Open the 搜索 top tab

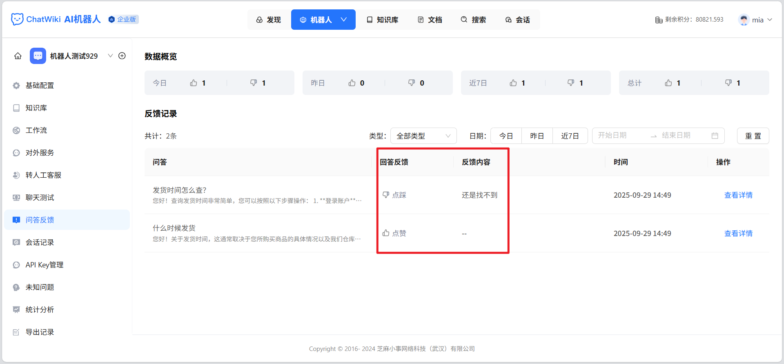474,20
